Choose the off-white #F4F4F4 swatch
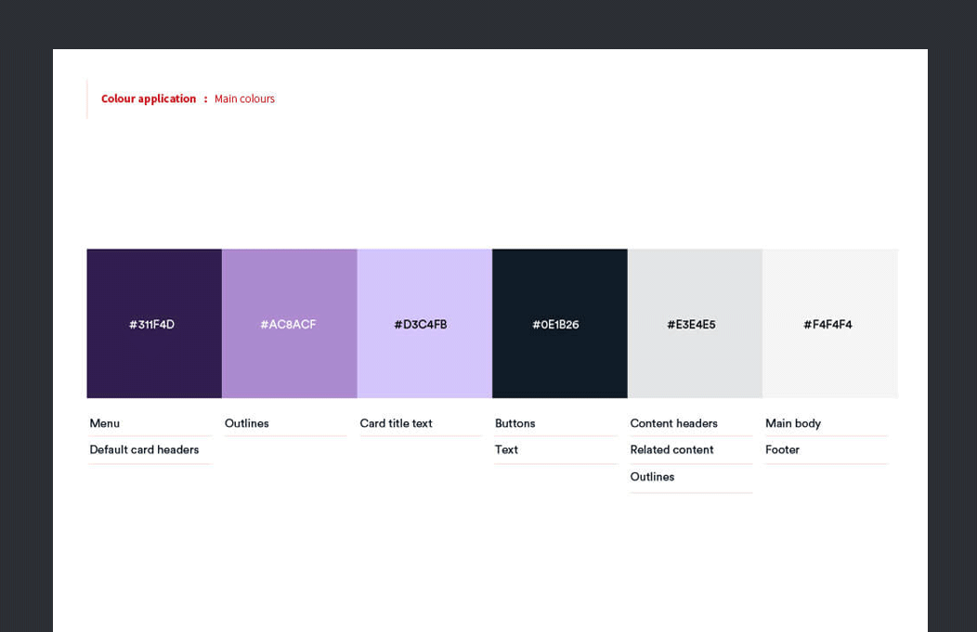 pos(829,323)
